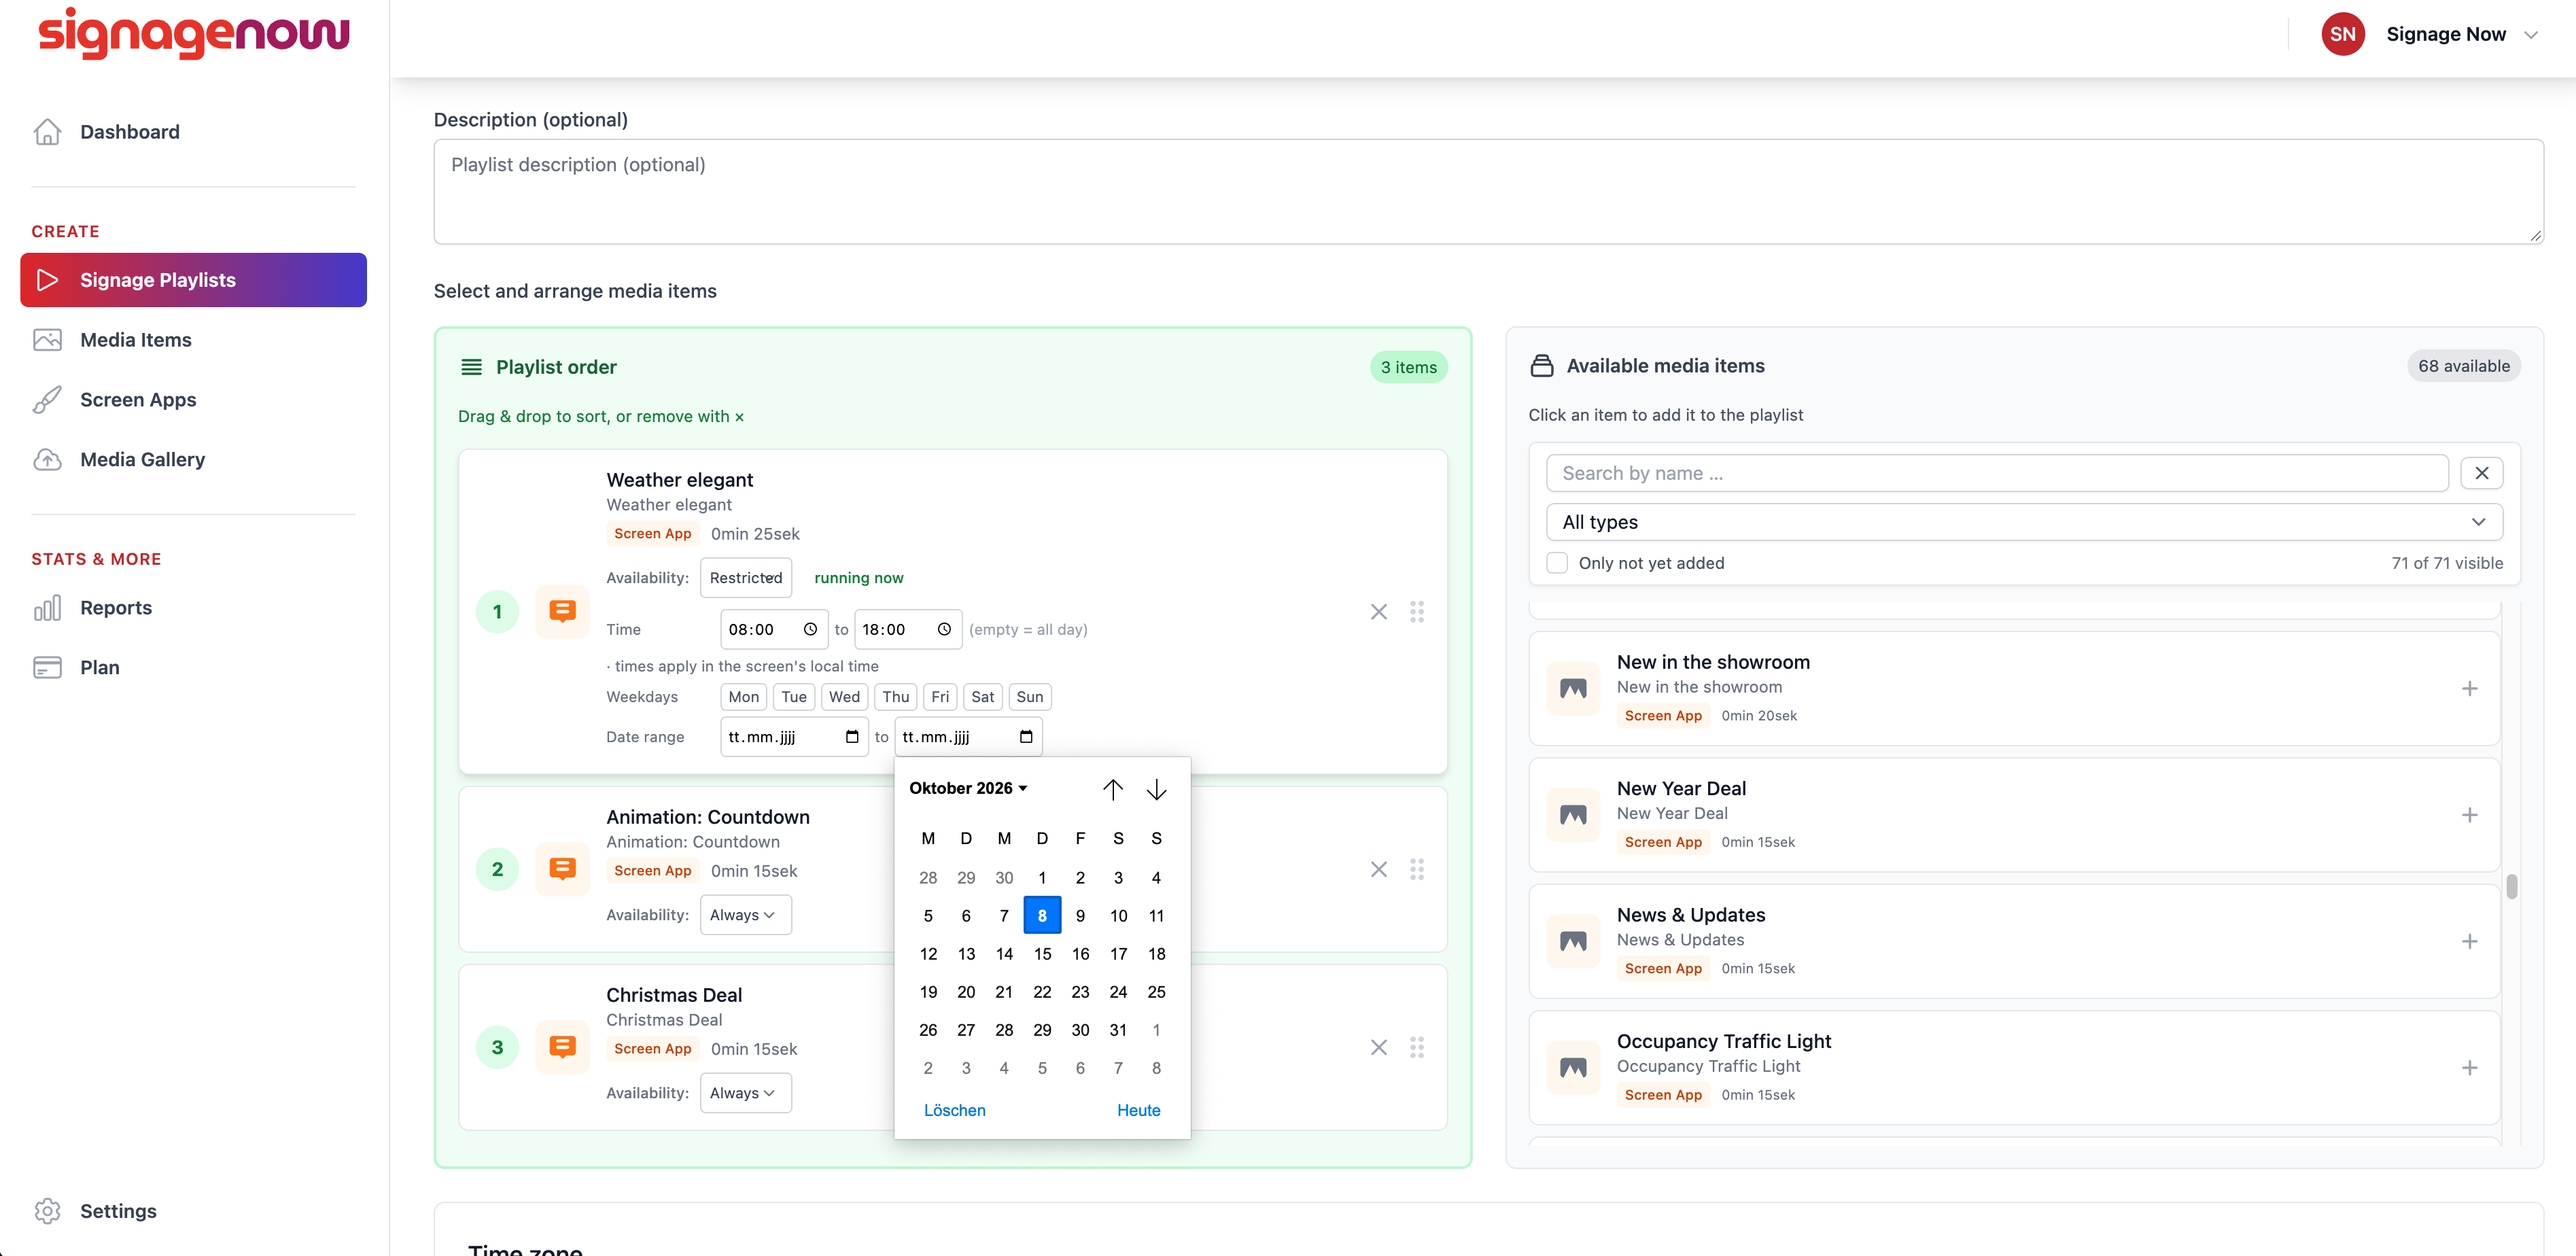Open Availability dropdown for Animation: Countdown
2576x1256 pixels.
point(745,914)
